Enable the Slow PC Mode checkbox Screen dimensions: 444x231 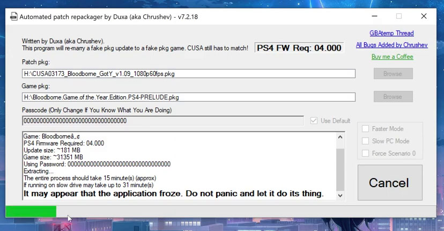tap(366, 141)
